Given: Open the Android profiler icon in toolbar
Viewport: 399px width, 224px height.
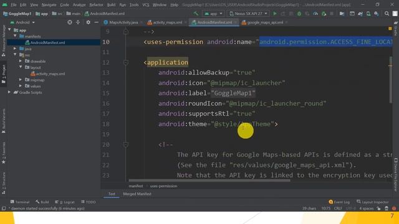Looking at the screenshot, I should [x=315, y=14].
